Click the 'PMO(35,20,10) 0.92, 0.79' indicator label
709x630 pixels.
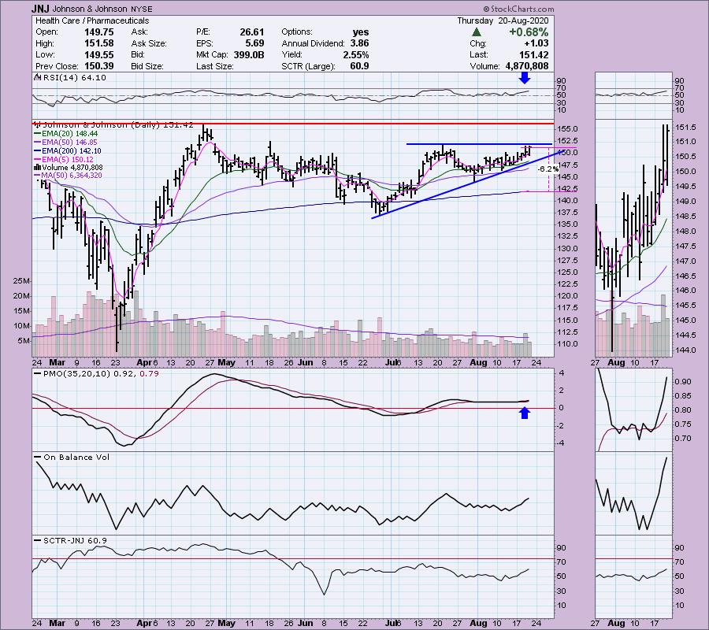coord(97,374)
